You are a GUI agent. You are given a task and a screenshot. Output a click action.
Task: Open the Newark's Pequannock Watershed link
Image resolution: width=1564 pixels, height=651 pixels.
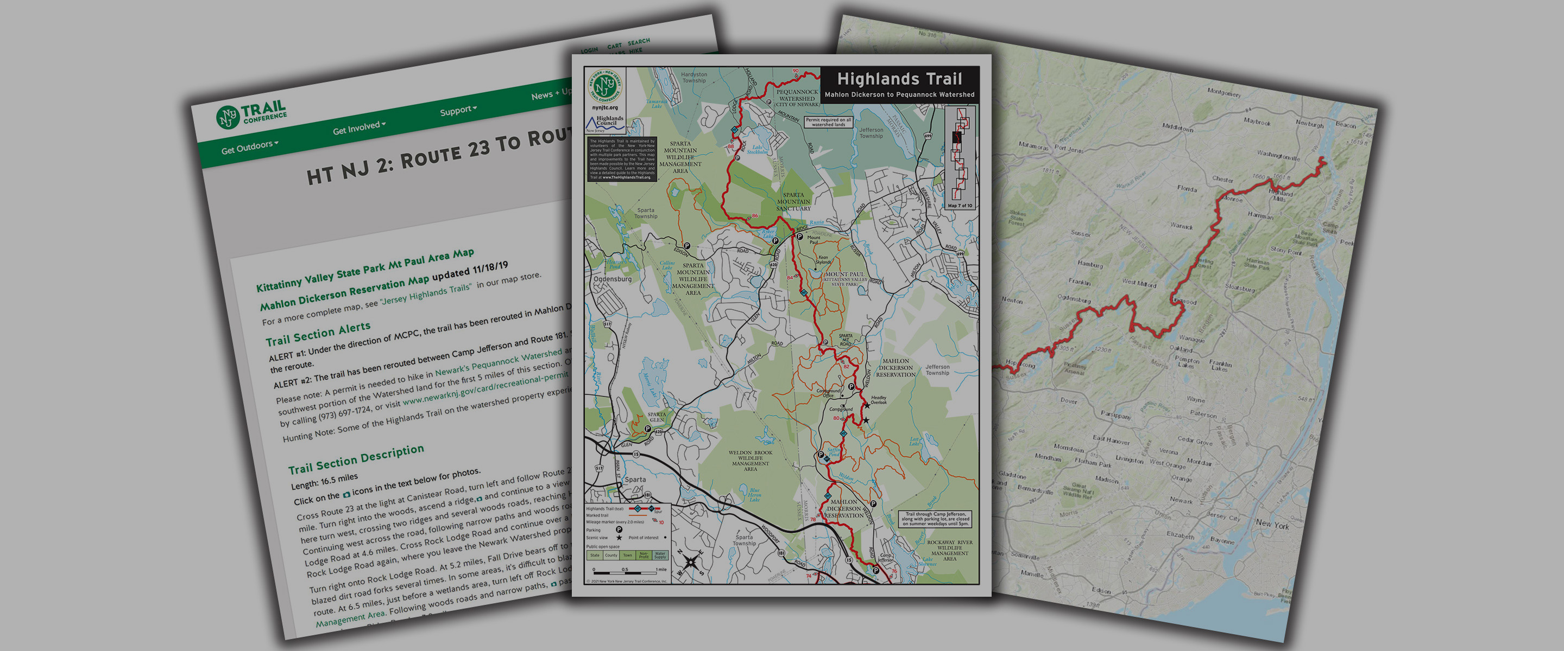coord(499,363)
